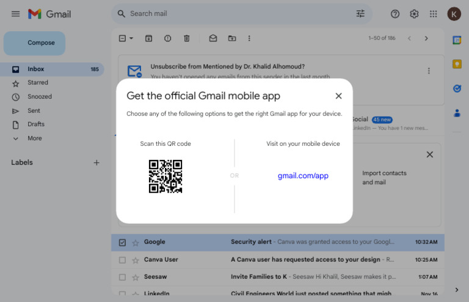The width and height of the screenshot is (469, 302).
Task: Open Canva access request email
Action: pos(278,260)
